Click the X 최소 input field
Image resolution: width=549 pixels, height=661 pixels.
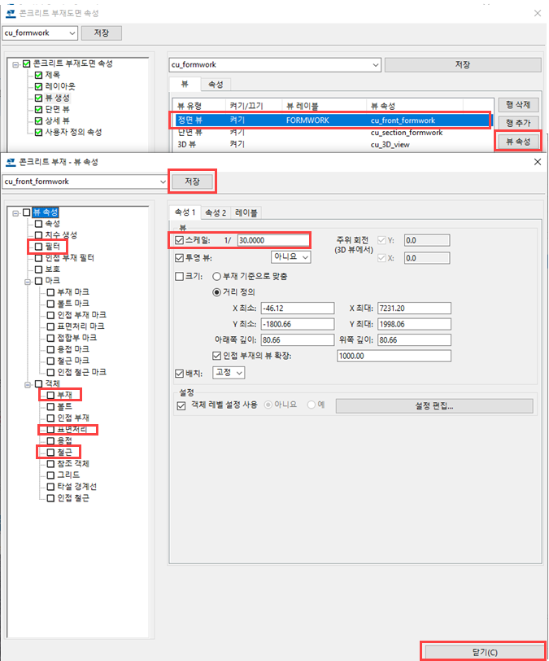(298, 309)
